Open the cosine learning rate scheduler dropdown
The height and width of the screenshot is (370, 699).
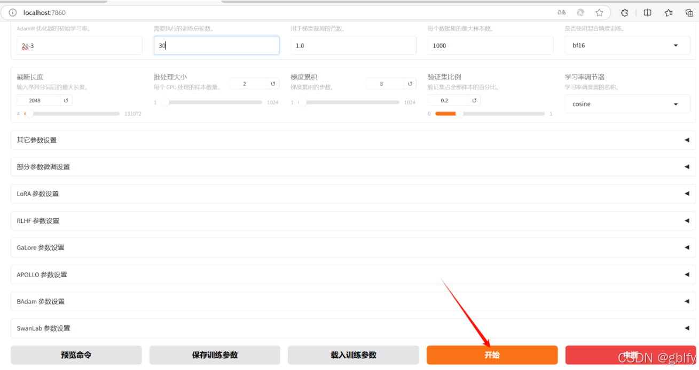(627, 104)
